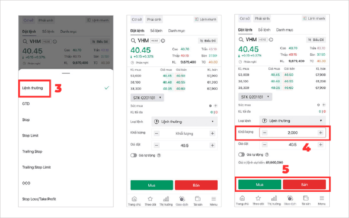This screenshot has height=218, width=349.
Task: Click plus icon beside Sức mua in middle screen
Action: pyautogui.click(x=216, y=106)
